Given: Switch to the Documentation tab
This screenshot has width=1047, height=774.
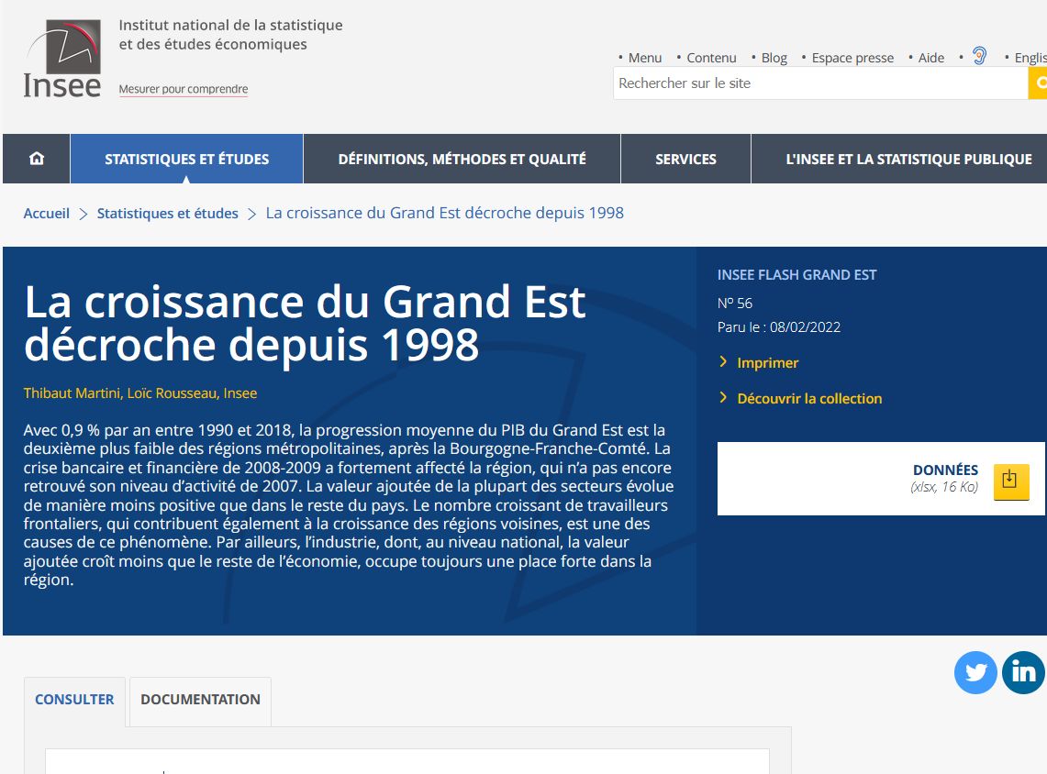Looking at the screenshot, I should (200, 700).
